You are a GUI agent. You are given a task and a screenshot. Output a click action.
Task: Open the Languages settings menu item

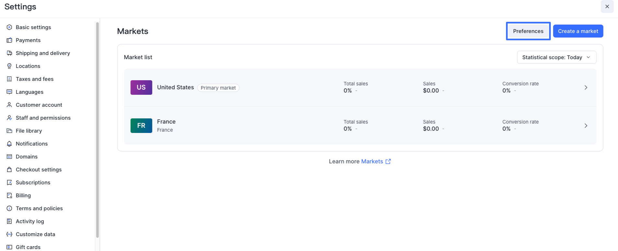29,92
